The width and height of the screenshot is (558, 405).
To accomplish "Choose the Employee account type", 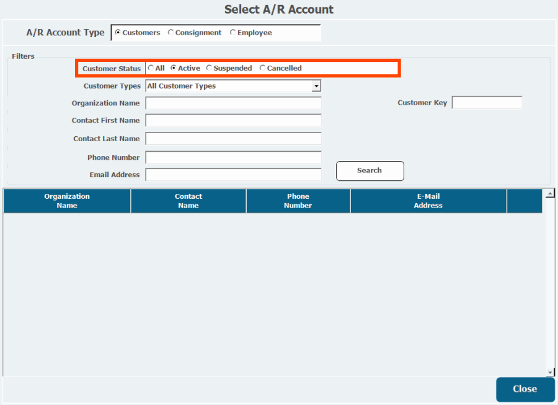I will [233, 33].
